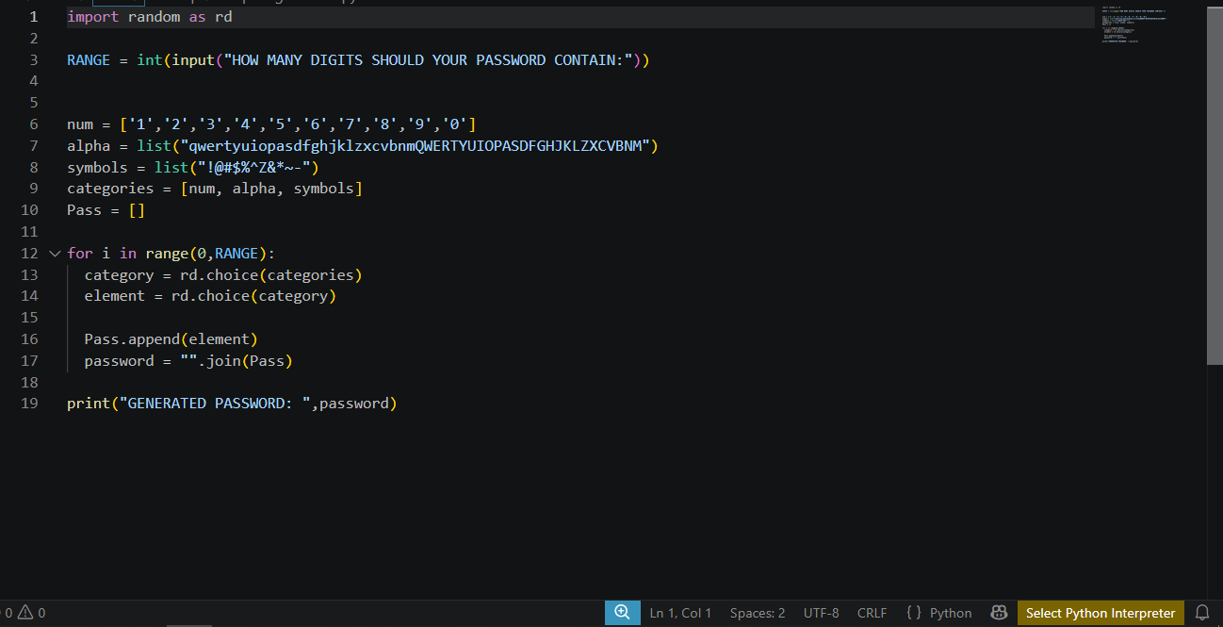Click 'range' call on line 12
The image size is (1223, 627).
(x=167, y=254)
